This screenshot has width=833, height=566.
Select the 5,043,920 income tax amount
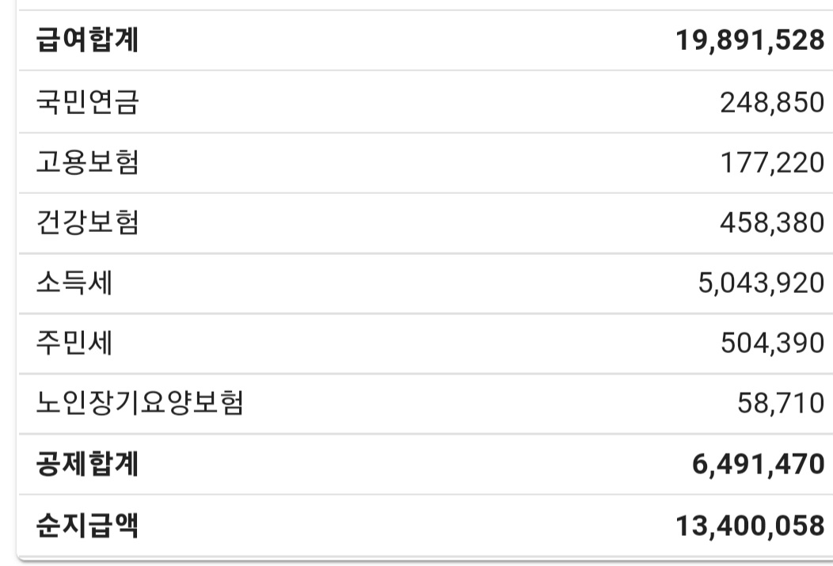761,283
